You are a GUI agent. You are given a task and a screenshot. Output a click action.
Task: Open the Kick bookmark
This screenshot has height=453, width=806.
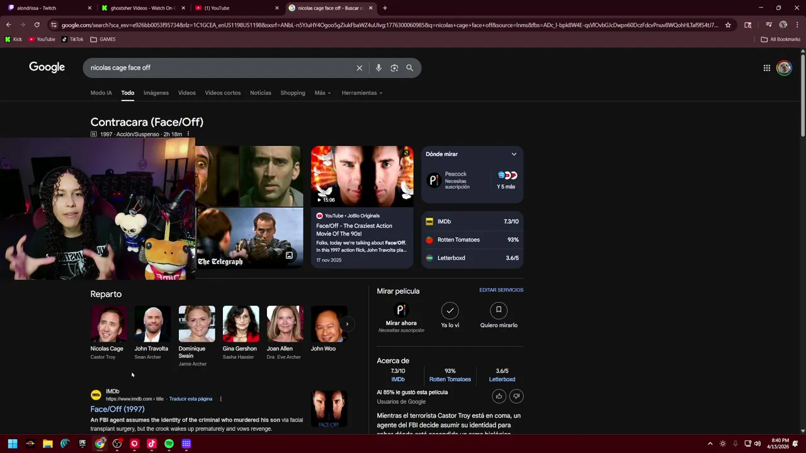[x=13, y=39]
